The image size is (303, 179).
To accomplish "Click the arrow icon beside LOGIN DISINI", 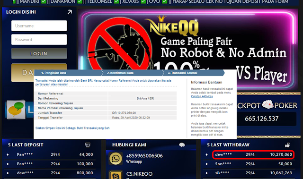I will point(70,12).
